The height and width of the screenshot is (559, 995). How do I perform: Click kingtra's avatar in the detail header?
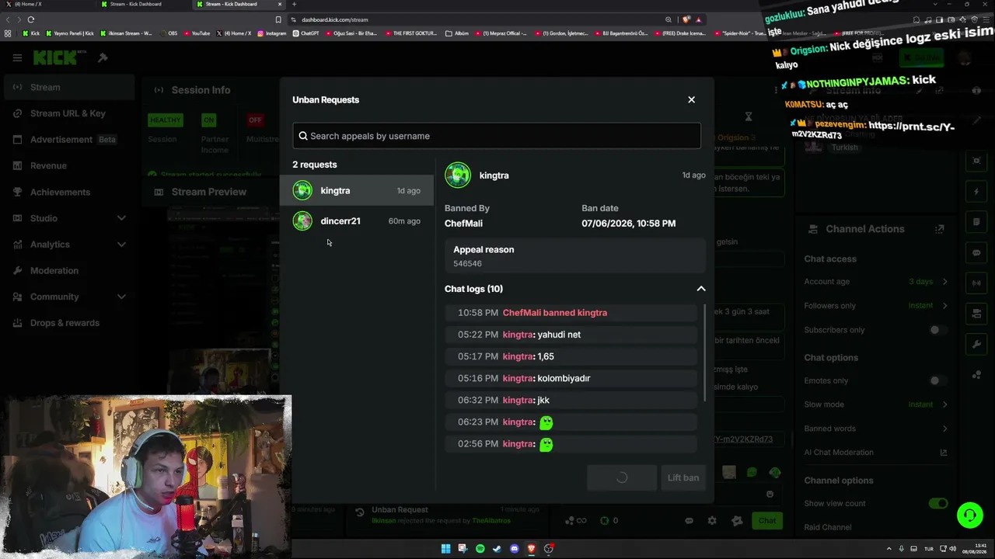tap(458, 175)
